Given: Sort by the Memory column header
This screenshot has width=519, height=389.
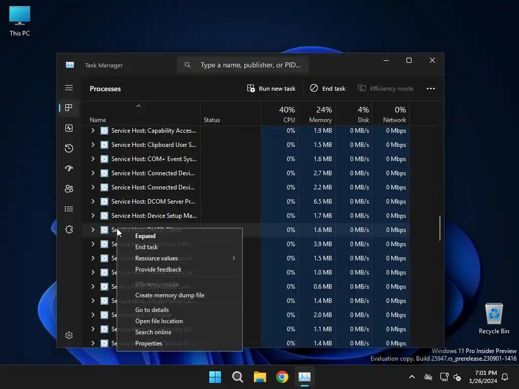Looking at the screenshot, I should click(x=317, y=113).
